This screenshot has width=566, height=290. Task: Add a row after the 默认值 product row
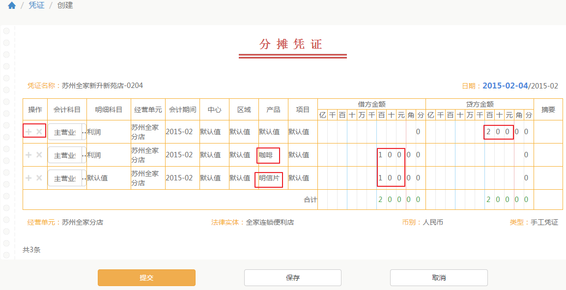click(x=28, y=132)
